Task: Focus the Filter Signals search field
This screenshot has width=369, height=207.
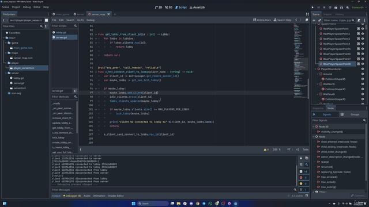Action: pyautogui.click(x=339, y=120)
